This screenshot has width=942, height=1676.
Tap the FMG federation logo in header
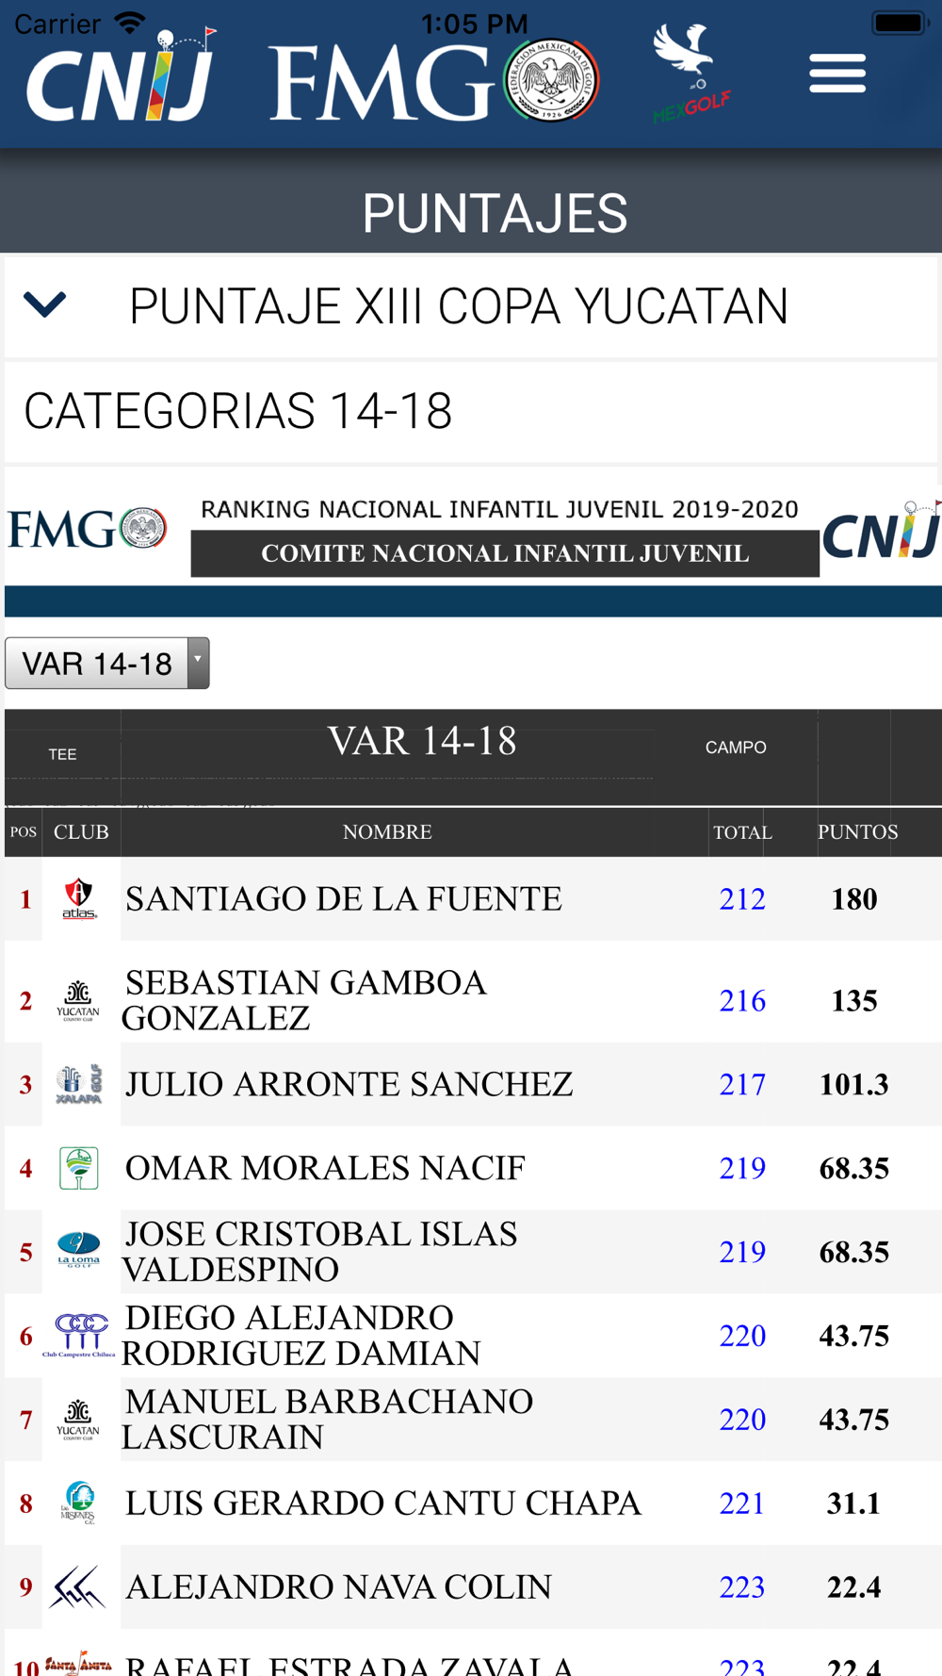click(x=434, y=81)
